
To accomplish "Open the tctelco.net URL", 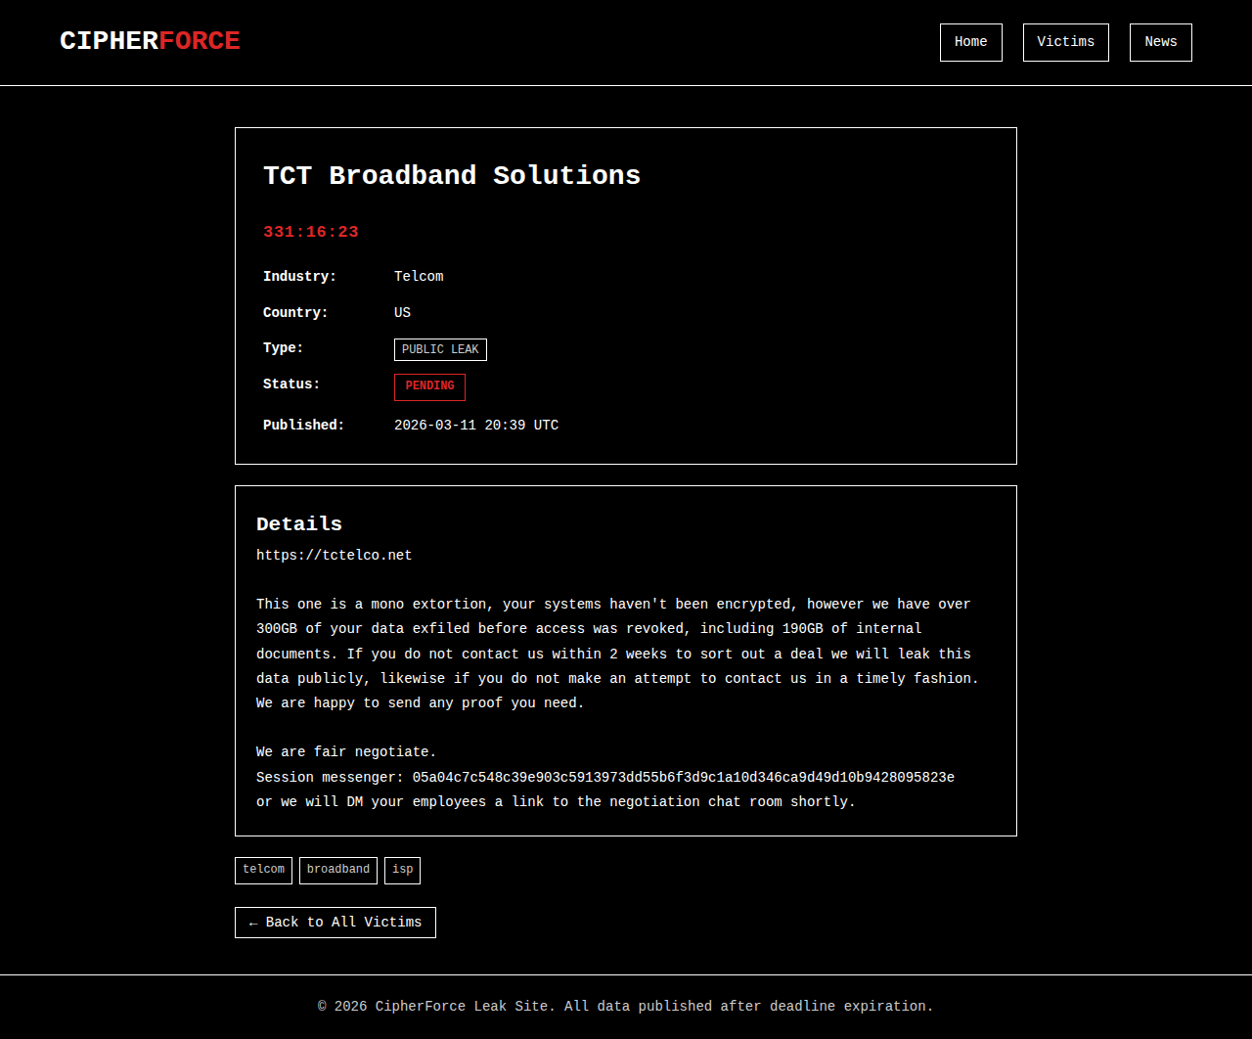I will 334,556.
